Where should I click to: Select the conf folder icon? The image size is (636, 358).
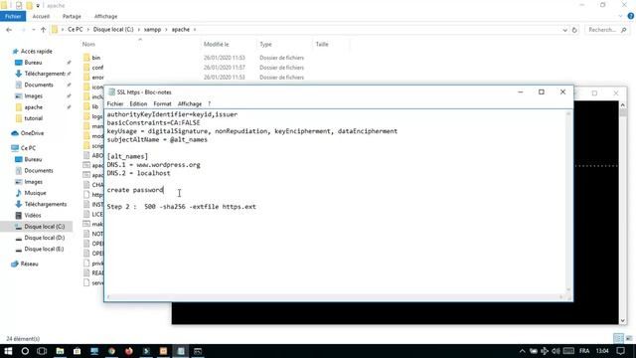coord(86,68)
